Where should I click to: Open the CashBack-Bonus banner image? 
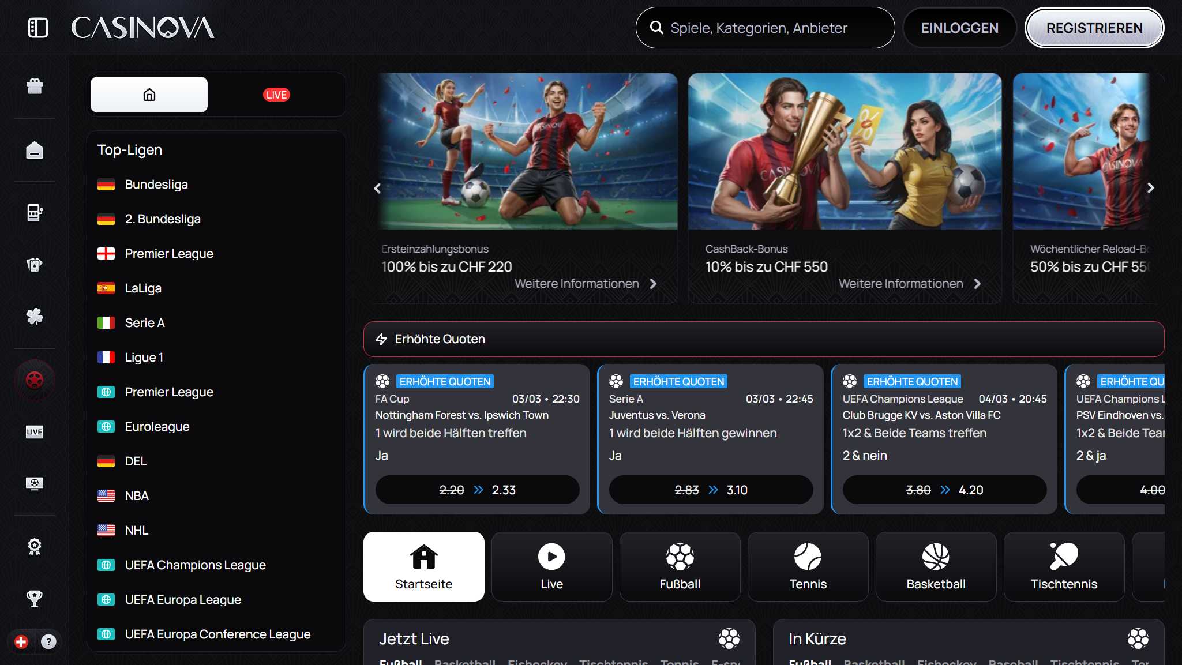pos(845,151)
